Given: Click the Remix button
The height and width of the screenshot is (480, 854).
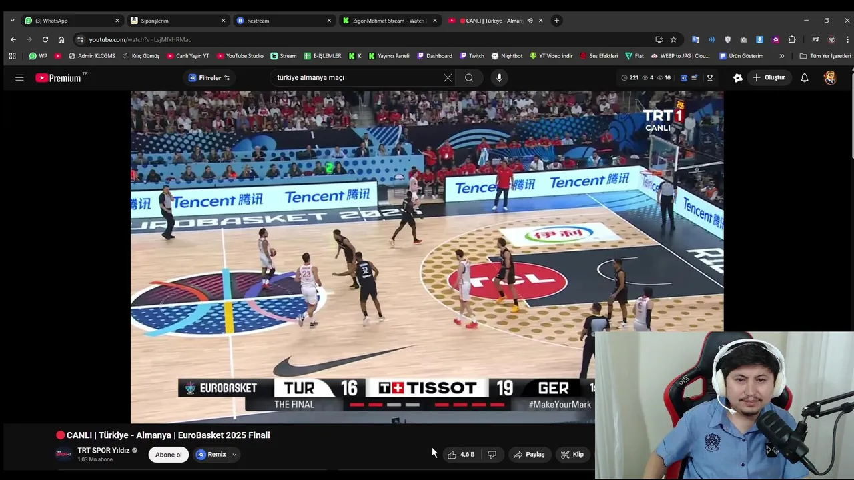Looking at the screenshot, I should click(211, 455).
